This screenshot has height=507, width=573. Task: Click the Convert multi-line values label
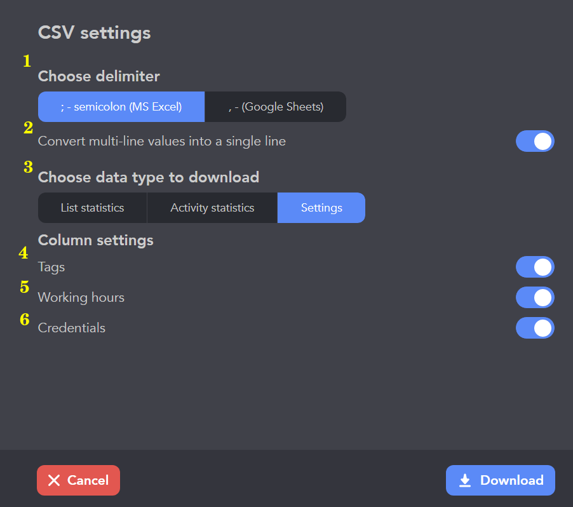click(162, 142)
